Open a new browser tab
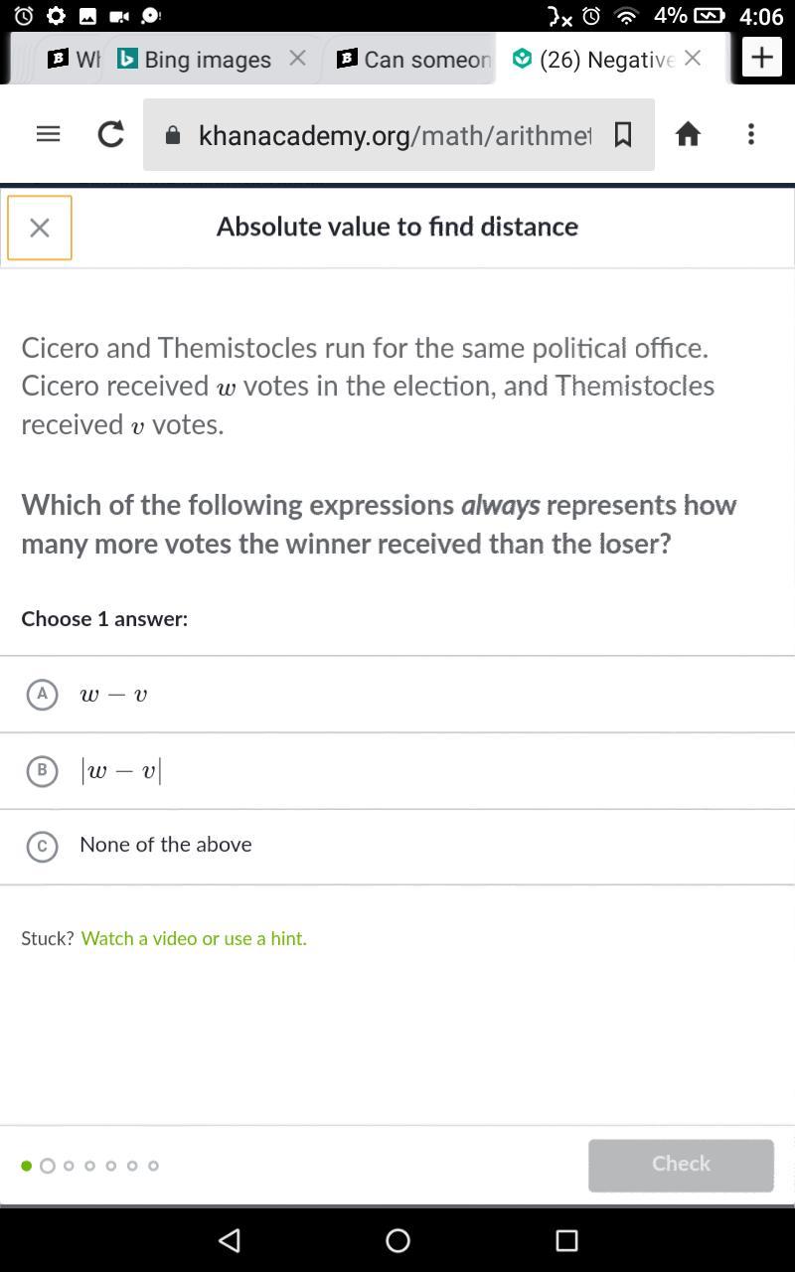This screenshot has height=1272, width=795. point(762,58)
